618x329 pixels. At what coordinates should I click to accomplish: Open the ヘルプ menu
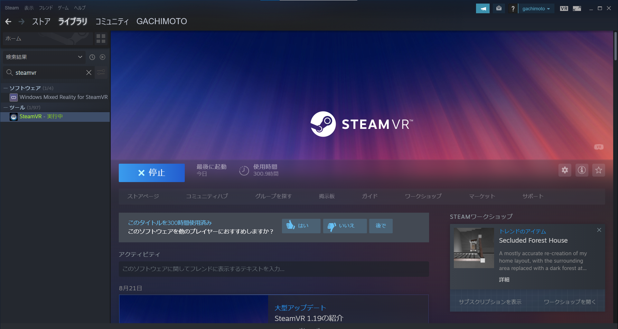tap(80, 8)
